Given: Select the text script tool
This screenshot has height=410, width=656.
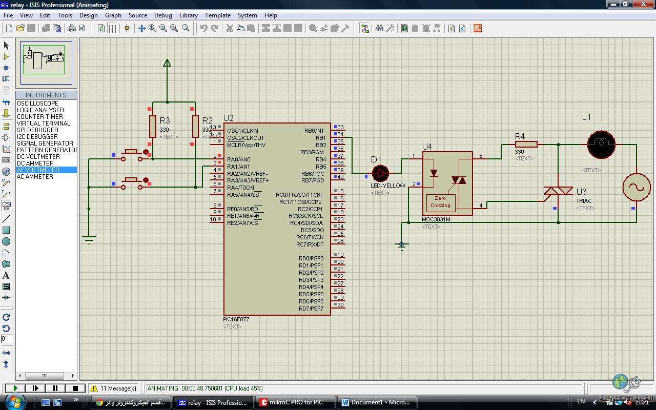Looking at the screenshot, I should coord(6,90).
